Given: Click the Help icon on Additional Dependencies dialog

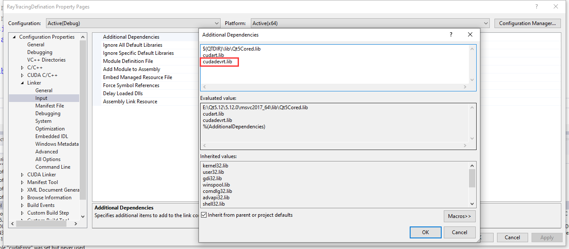Looking at the screenshot, I should pos(451,34).
